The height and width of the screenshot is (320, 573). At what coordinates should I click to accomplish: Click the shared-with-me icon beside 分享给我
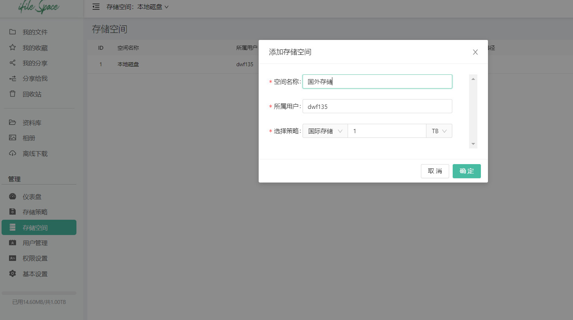click(13, 78)
